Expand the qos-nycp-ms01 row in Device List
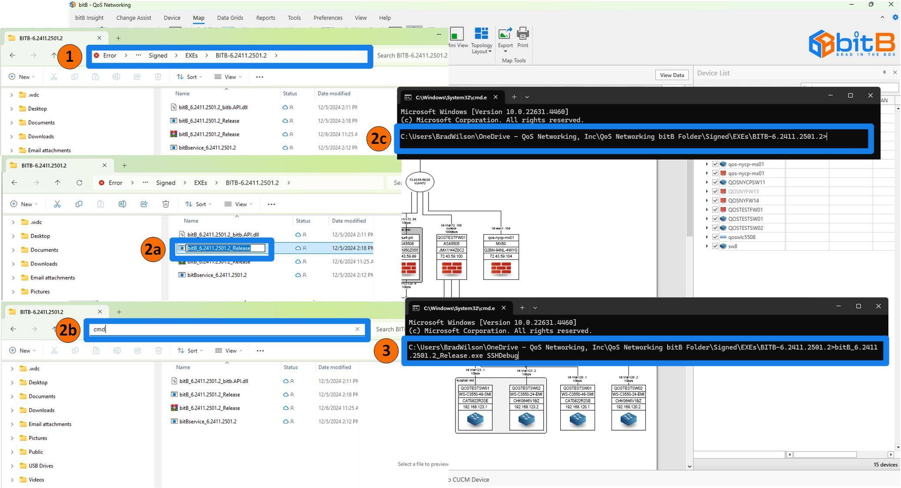Viewport: 901px width, 488px height. (707, 164)
